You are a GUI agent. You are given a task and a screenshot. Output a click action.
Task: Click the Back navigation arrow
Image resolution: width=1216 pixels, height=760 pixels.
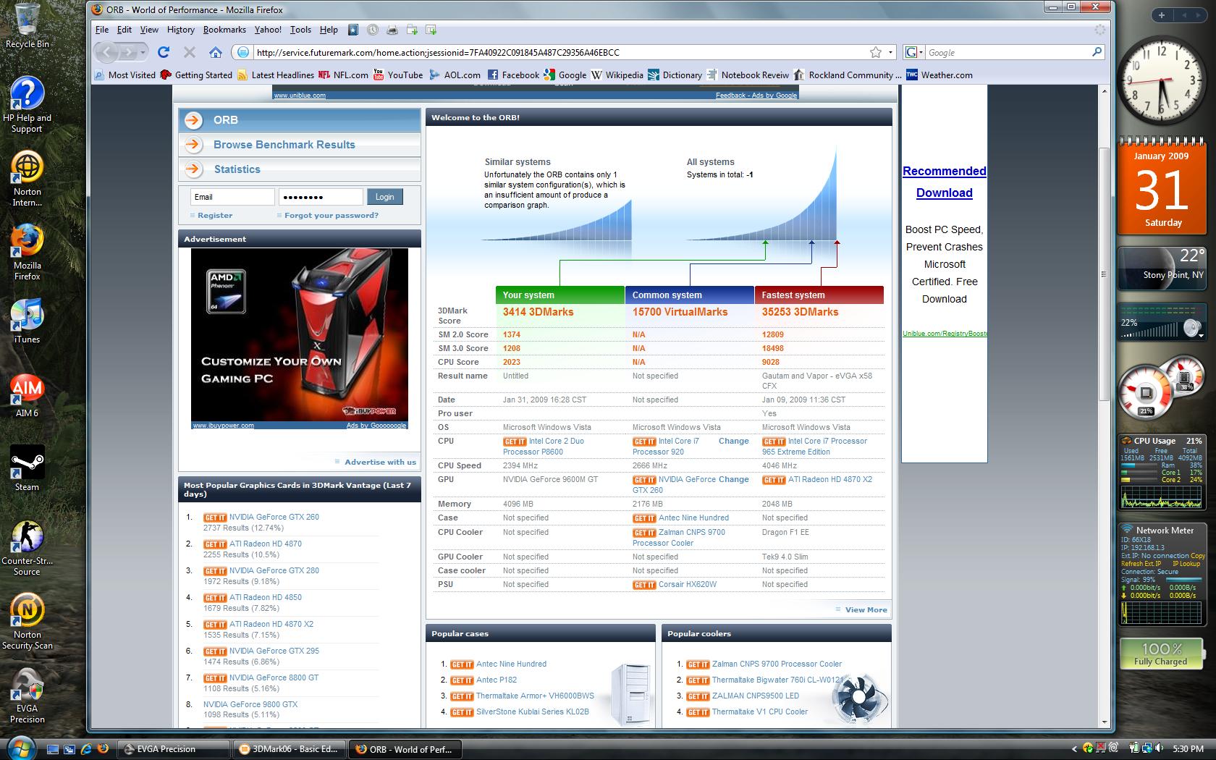tap(107, 52)
